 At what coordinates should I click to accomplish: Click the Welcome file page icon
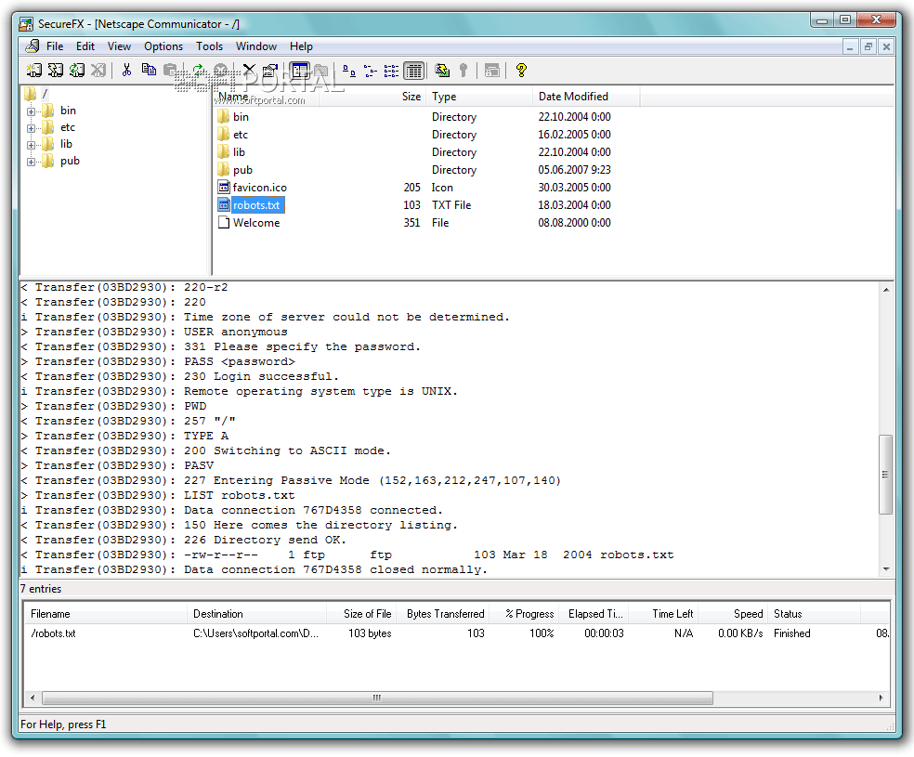[x=224, y=223]
